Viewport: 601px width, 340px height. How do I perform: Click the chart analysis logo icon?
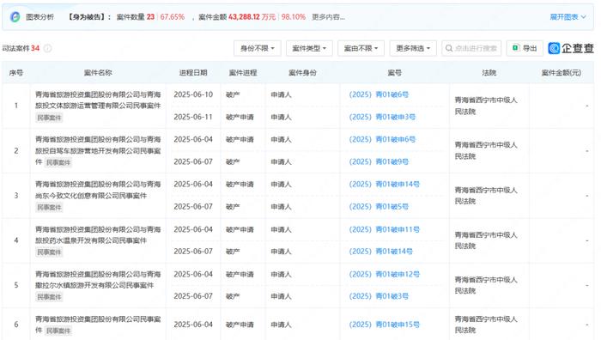(x=15, y=17)
